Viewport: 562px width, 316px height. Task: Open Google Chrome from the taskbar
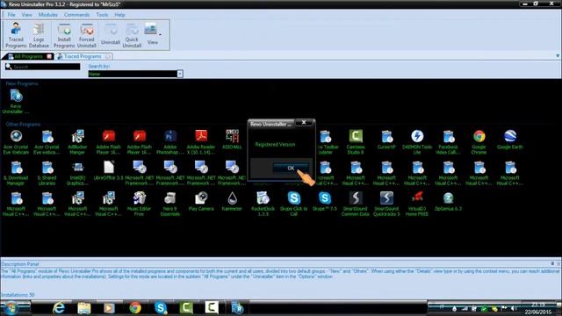[135, 308]
